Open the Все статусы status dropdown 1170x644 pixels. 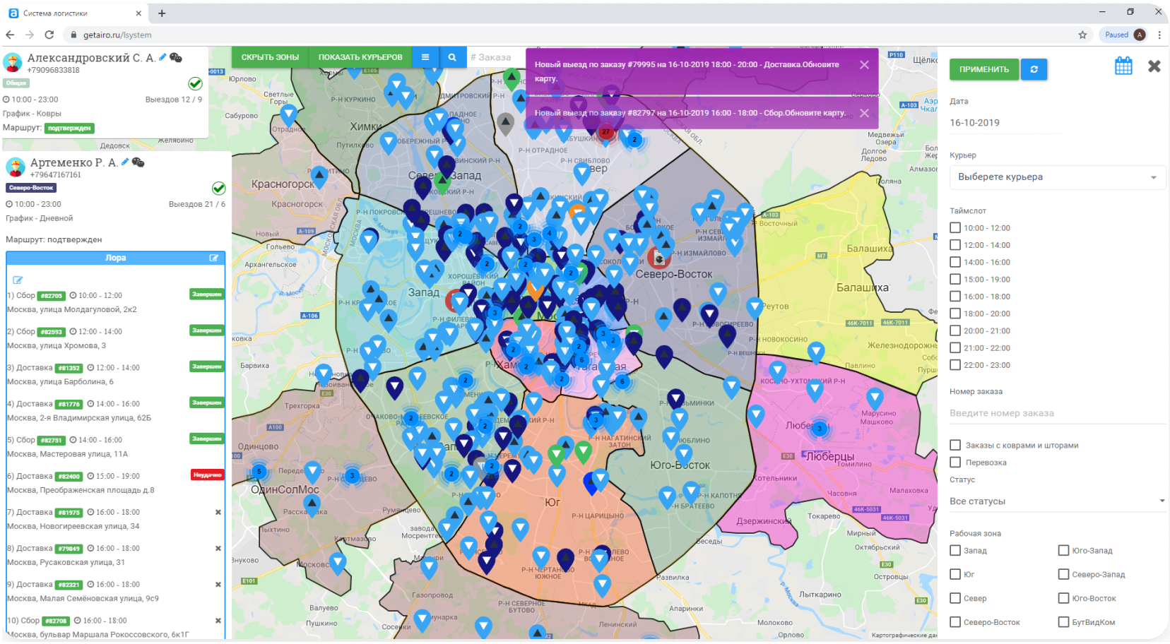(x=1057, y=501)
